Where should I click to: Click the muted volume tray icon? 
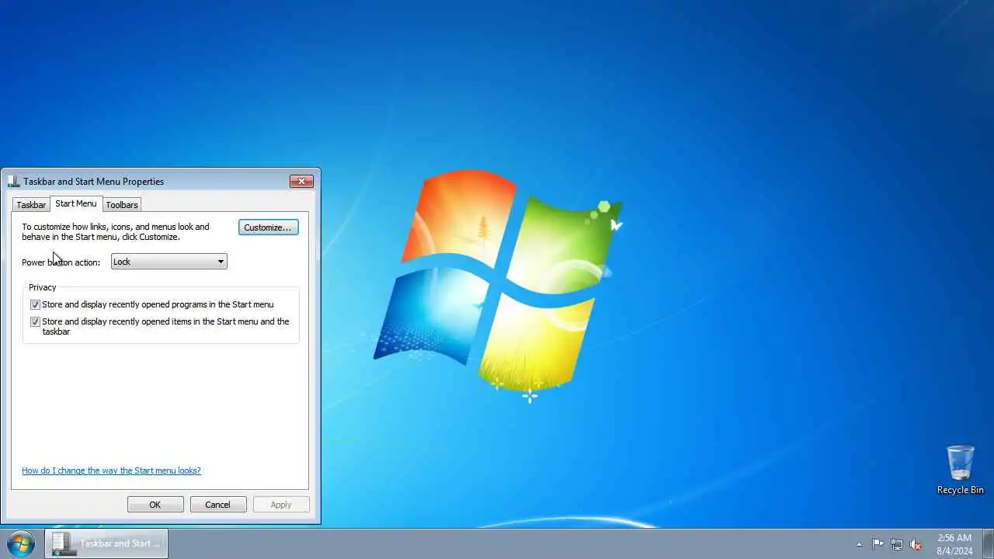pyautogui.click(x=916, y=544)
